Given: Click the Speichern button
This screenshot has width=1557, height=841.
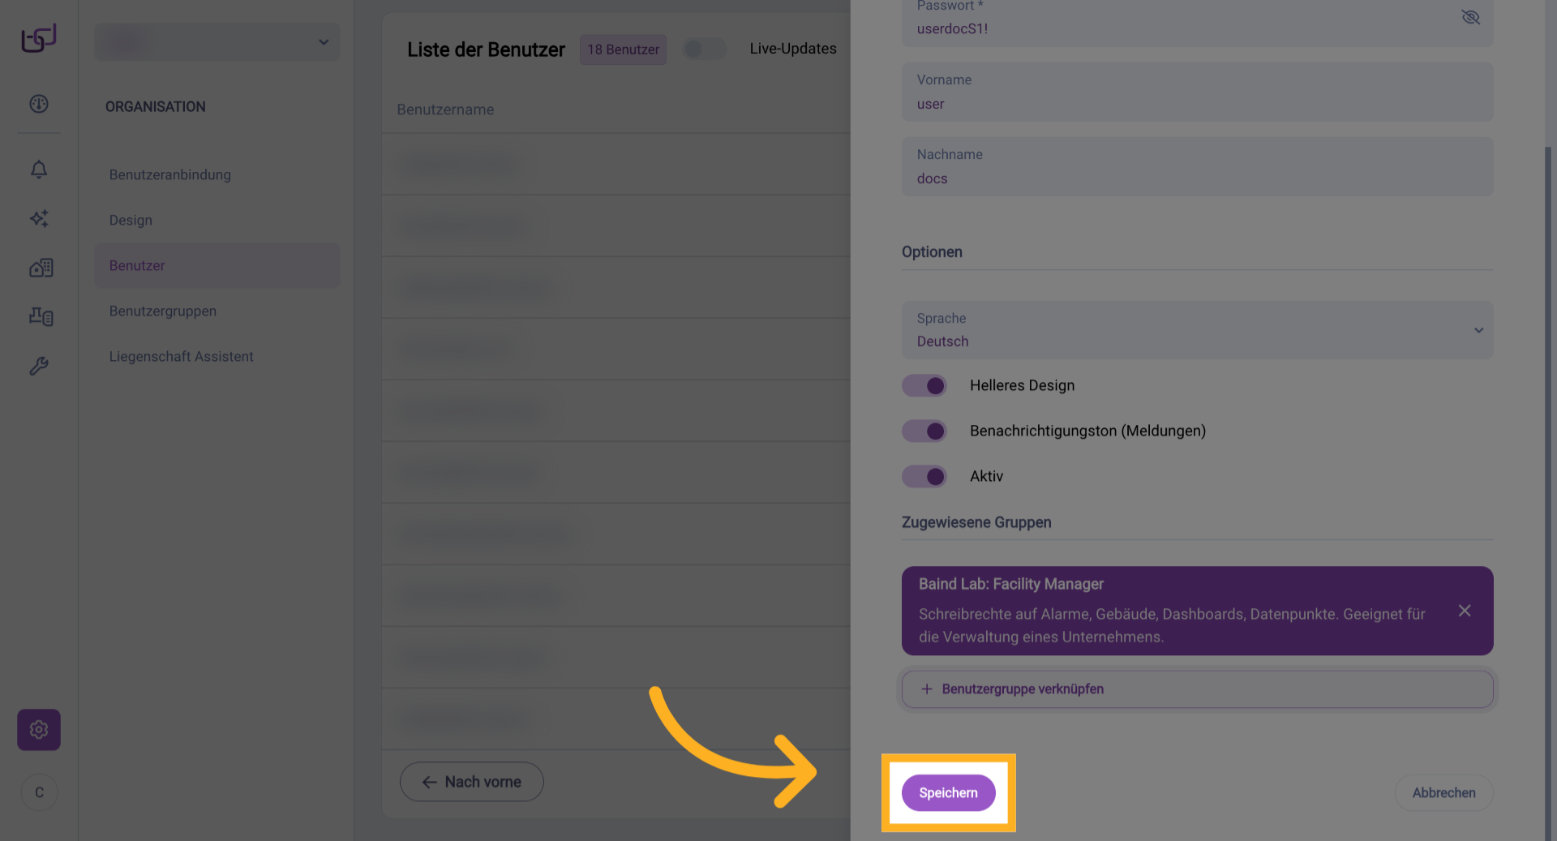Looking at the screenshot, I should coord(948,792).
